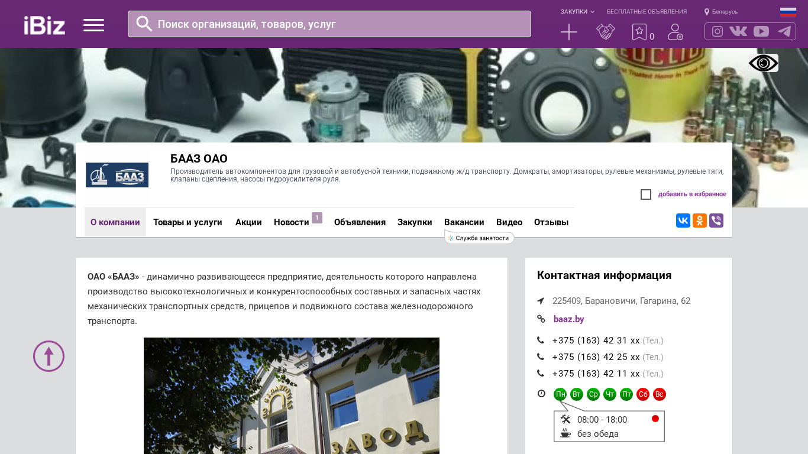The image size is (808, 454).
Task: Click phone number +375 (163) 42 31 xx
Action: pyautogui.click(x=596, y=340)
